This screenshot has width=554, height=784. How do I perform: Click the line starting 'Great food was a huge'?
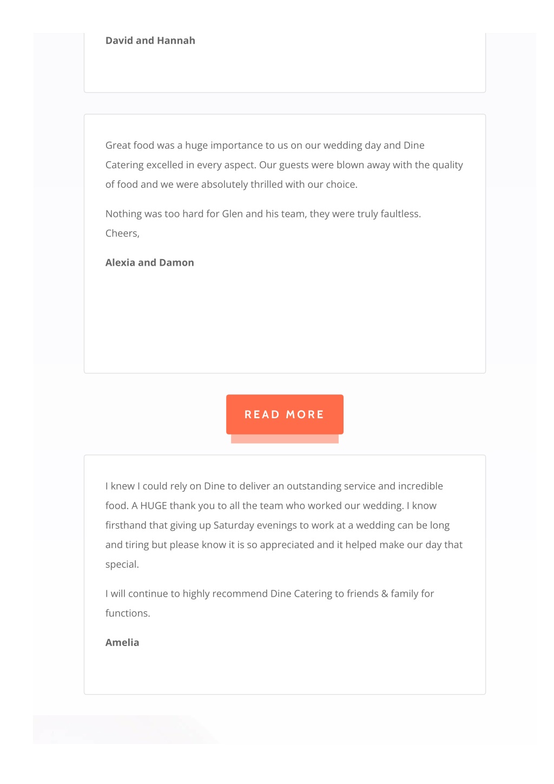(265, 145)
